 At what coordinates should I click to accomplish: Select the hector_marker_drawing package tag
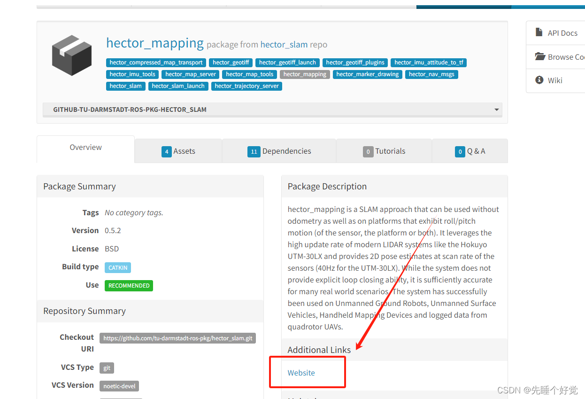[368, 74]
